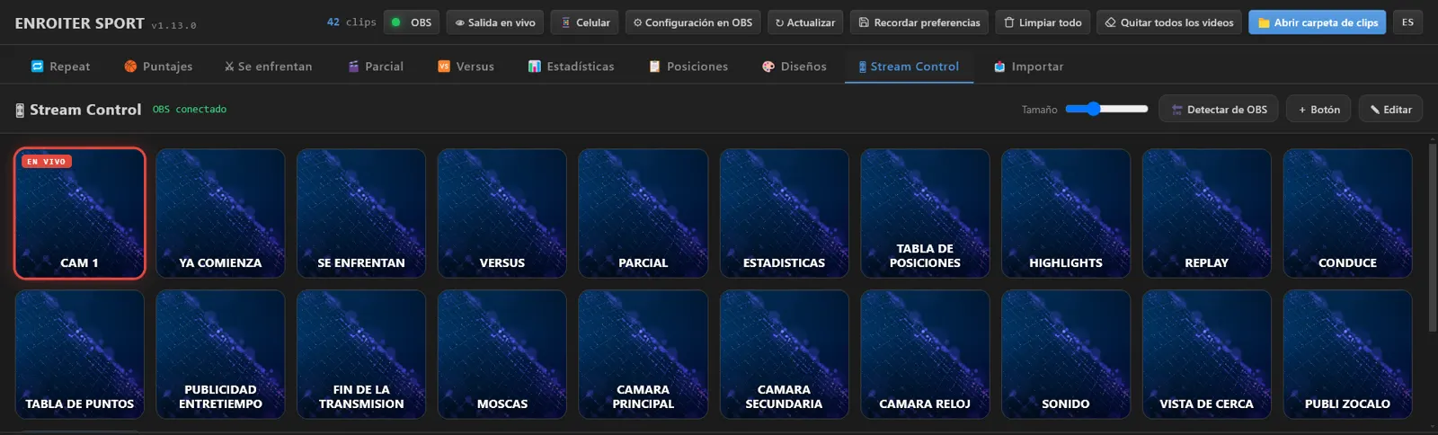
Task: Switch to TABLA DE PUNTOS scene
Action: click(80, 354)
